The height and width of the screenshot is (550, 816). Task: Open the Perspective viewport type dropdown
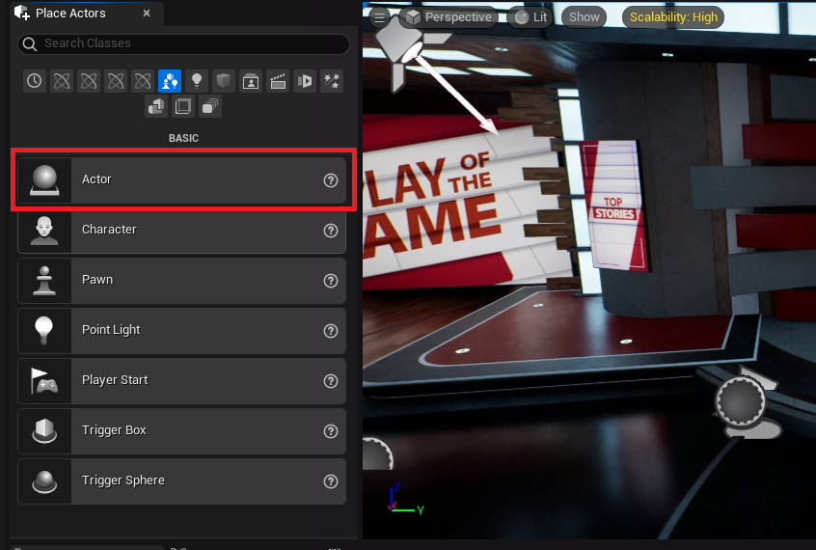[x=449, y=17]
